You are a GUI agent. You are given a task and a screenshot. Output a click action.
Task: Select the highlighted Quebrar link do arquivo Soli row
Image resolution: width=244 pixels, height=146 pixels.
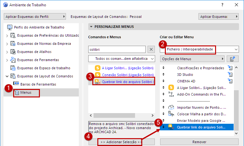[197, 127]
